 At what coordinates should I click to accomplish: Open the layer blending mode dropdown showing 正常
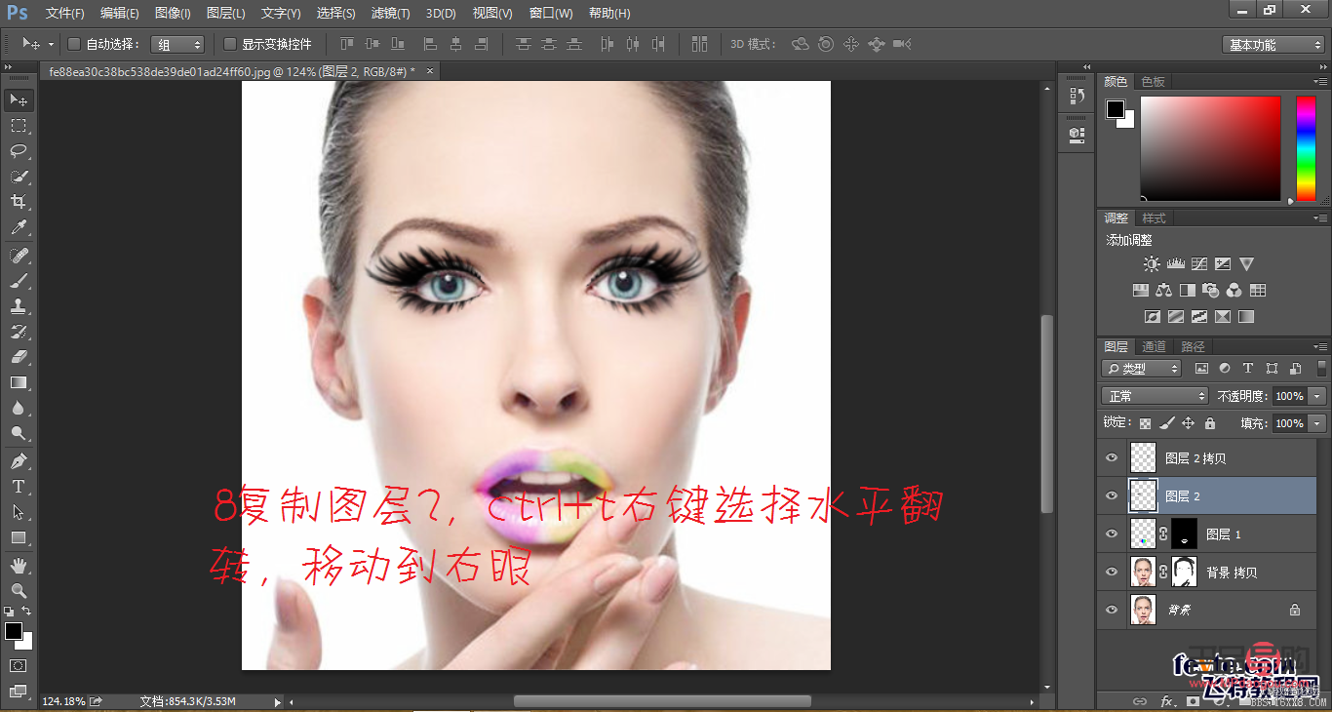tap(1154, 395)
